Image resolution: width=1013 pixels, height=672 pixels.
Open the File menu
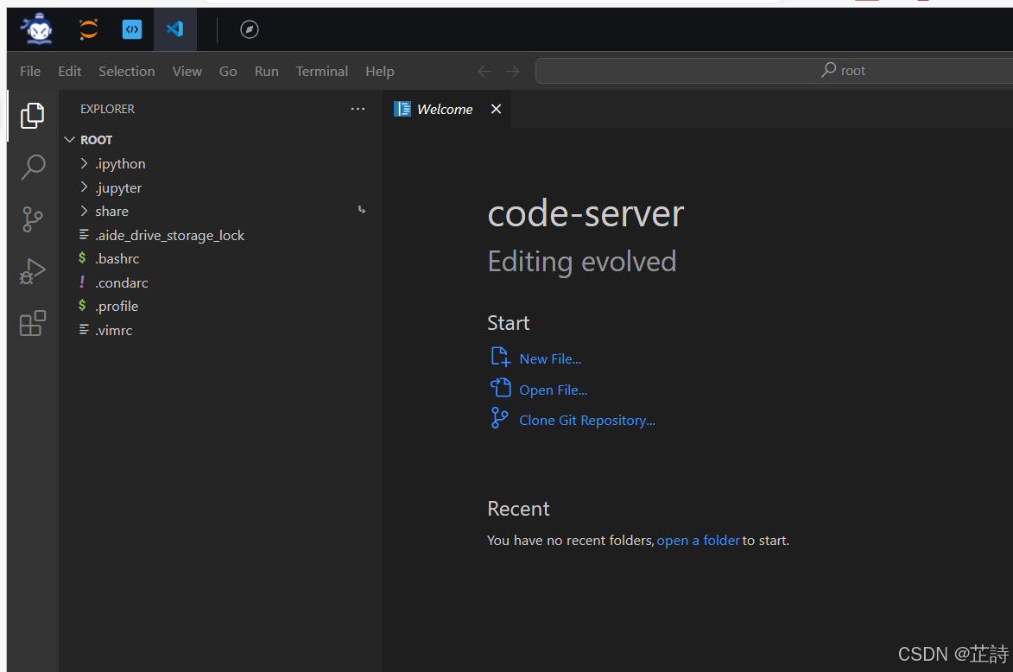30,71
